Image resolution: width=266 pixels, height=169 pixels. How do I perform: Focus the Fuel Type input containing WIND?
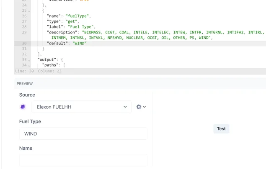pos(83,133)
